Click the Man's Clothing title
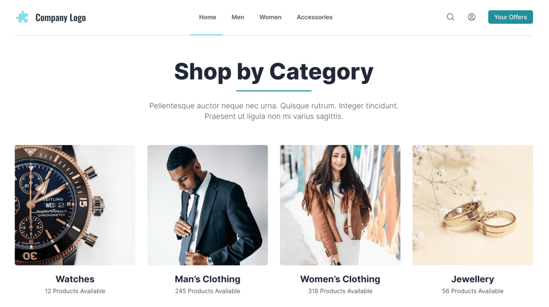This screenshot has height=307, width=549. pos(207,279)
